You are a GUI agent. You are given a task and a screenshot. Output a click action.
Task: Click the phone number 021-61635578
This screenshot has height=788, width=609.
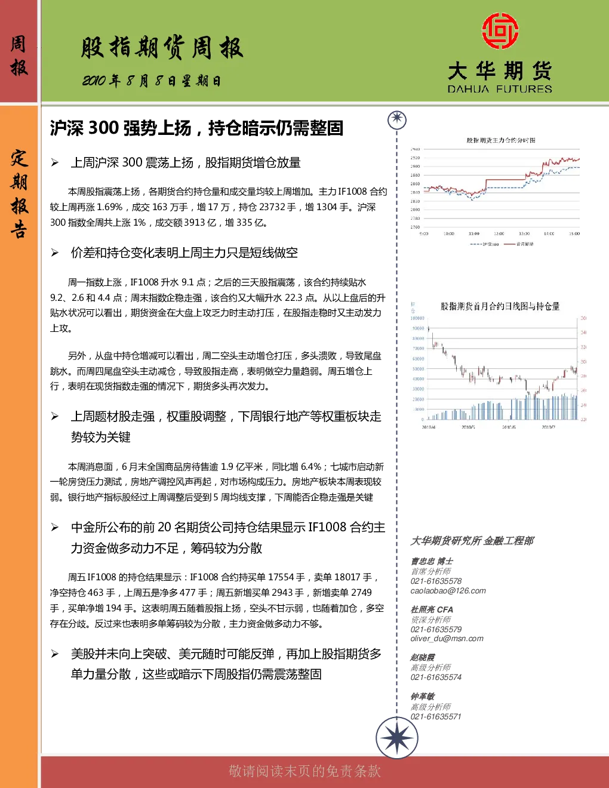pyautogui.click(x=436, y=581)
